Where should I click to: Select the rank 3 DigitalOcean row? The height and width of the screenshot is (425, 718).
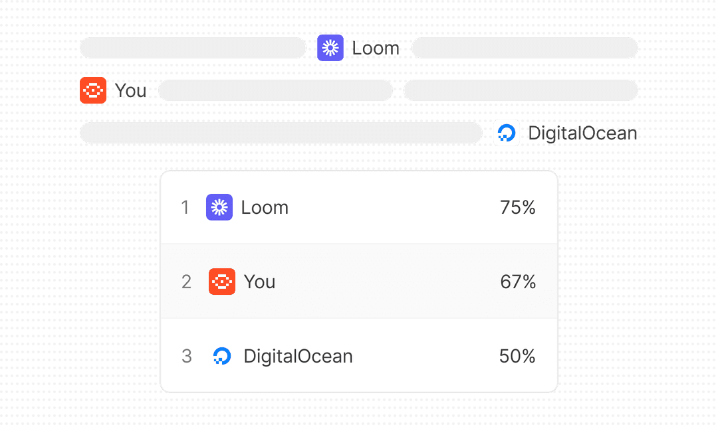[x=359, y=356]
